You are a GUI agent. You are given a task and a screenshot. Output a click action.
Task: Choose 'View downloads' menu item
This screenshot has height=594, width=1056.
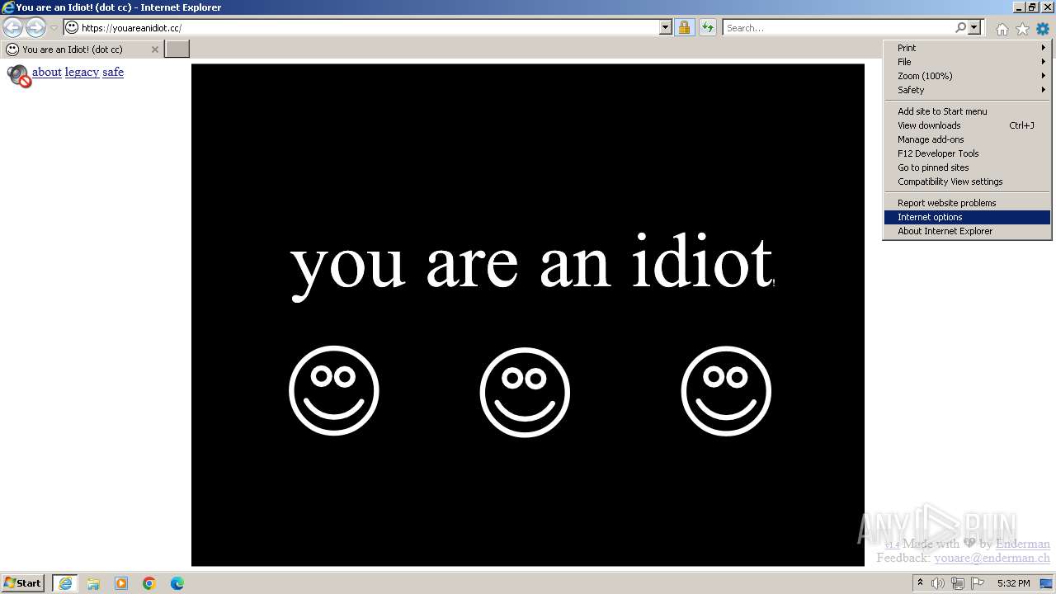pyautogui.click(x=967, y=125)
